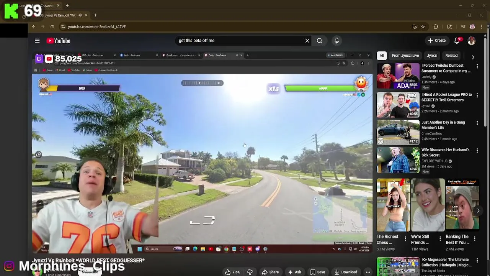Save the video to a playlist
This screenshot has width=490, height=276.
click(x=318, y=272)
